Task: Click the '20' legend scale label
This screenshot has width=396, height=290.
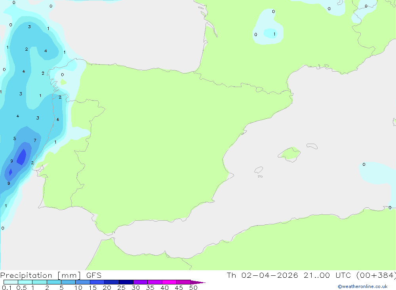Action: click(107, 288)
